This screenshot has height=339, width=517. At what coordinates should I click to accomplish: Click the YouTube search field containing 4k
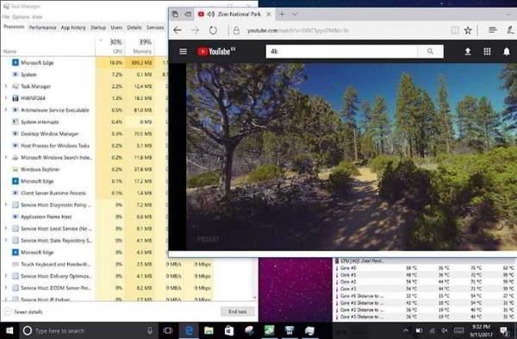pos(341,52)
